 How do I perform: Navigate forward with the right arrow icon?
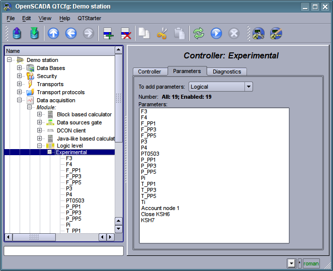[x=89, y=33]
